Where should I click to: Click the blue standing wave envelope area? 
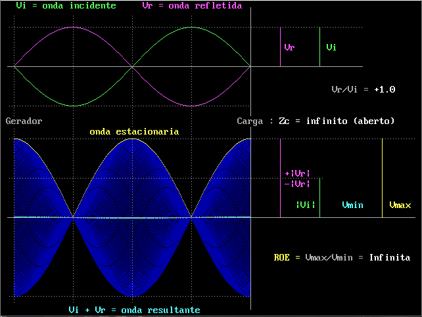tap(132, 218)
